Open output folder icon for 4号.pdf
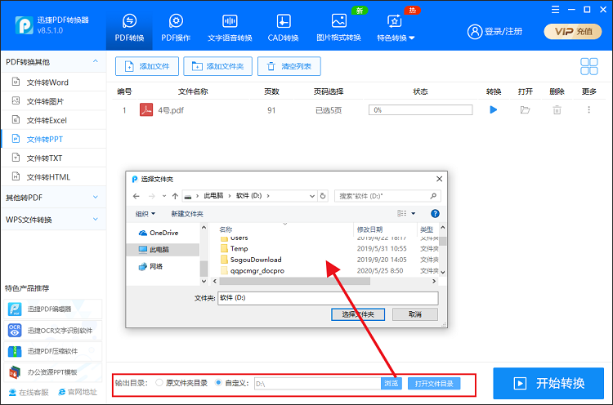 coord(525,110)
